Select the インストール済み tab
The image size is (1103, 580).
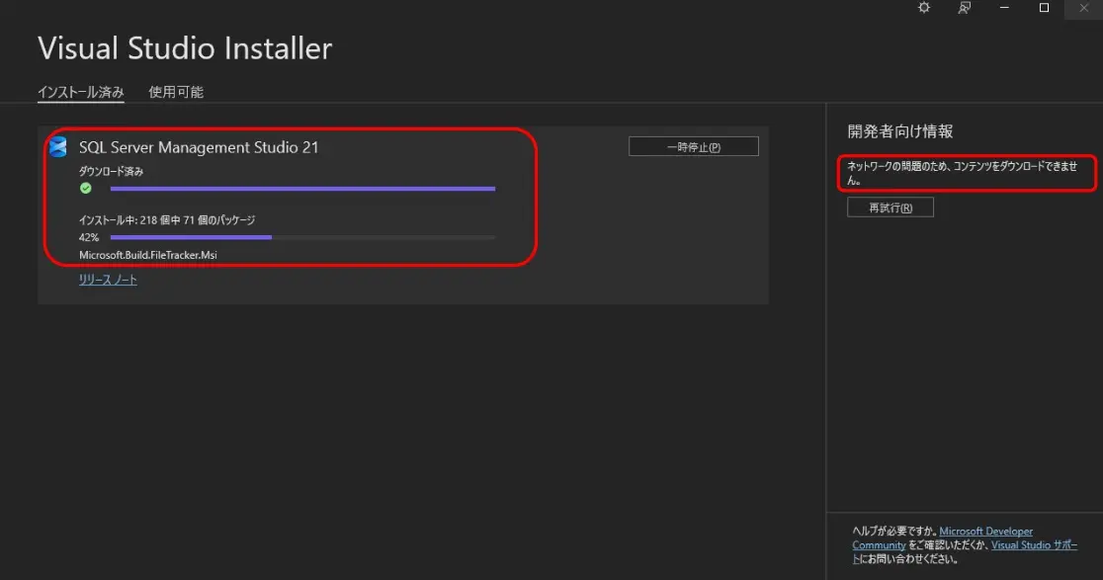[x=80, y=92]
